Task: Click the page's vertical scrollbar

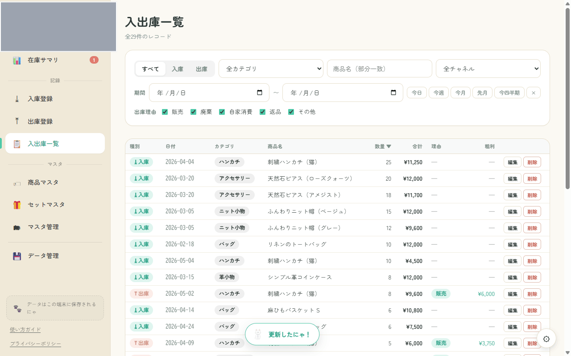Action: pos(567,98)
